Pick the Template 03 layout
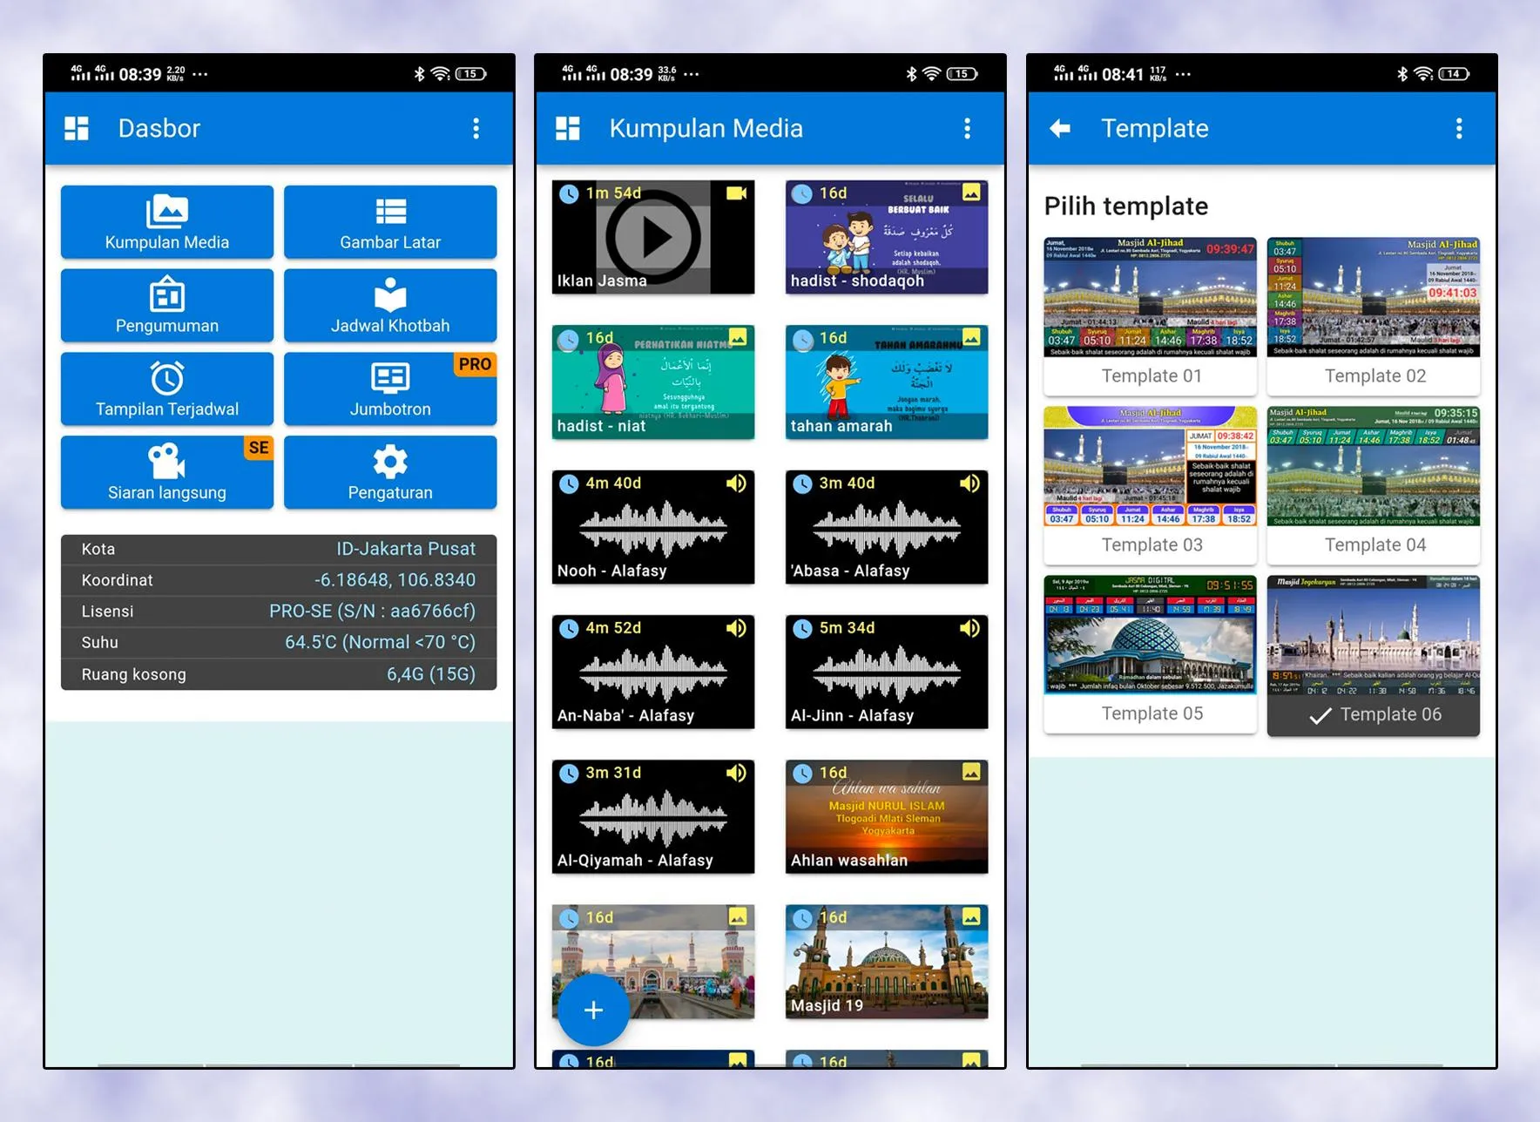1540x1122 pixels. pyautogui.click(x=1151, y=484)
